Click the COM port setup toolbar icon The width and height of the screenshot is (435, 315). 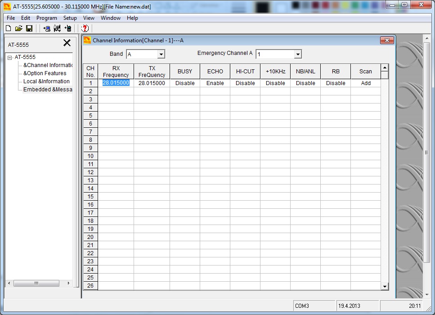[57, 28]
